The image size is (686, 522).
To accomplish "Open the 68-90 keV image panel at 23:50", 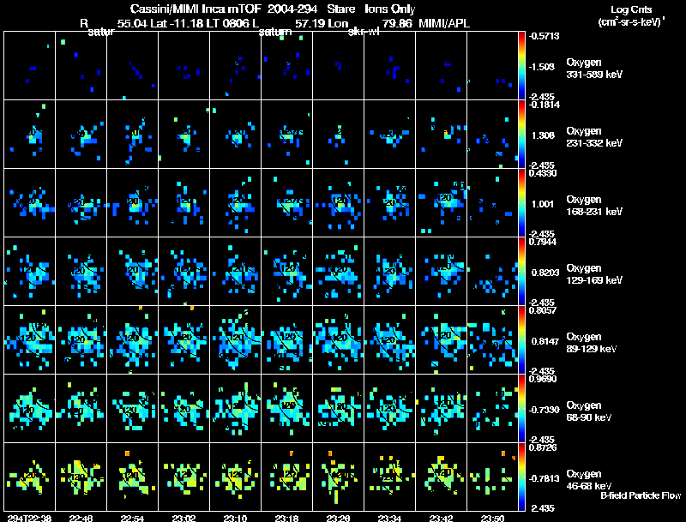I will 492,409.
